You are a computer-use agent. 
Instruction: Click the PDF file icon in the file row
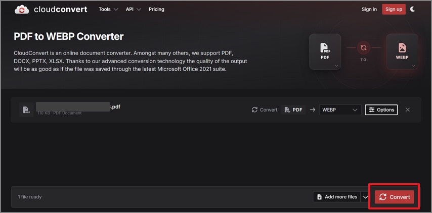(26, 110)
